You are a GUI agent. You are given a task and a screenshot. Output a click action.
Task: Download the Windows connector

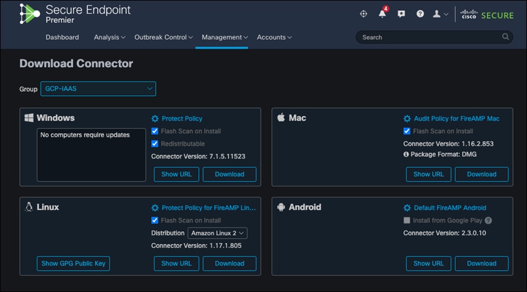point(230,174)
